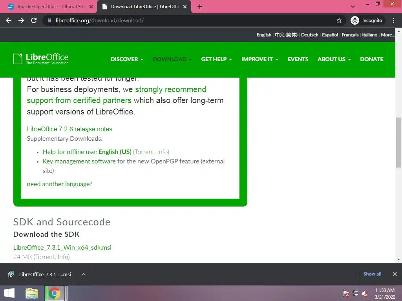Open Chrome's three-dot menu
Image resolution: width=402 pixels, height=301 pixels.
(x=393, y=20)
